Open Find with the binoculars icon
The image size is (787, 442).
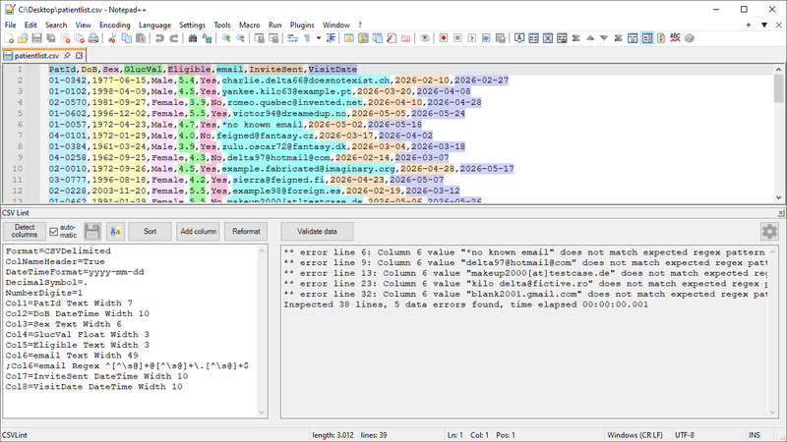(192, 38)
